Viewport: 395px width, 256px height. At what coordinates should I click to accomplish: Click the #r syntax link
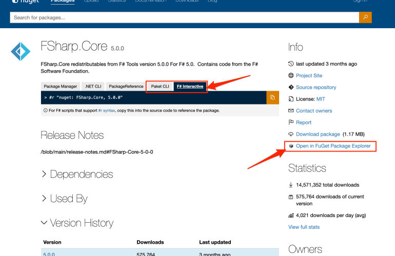pos(107,111)
